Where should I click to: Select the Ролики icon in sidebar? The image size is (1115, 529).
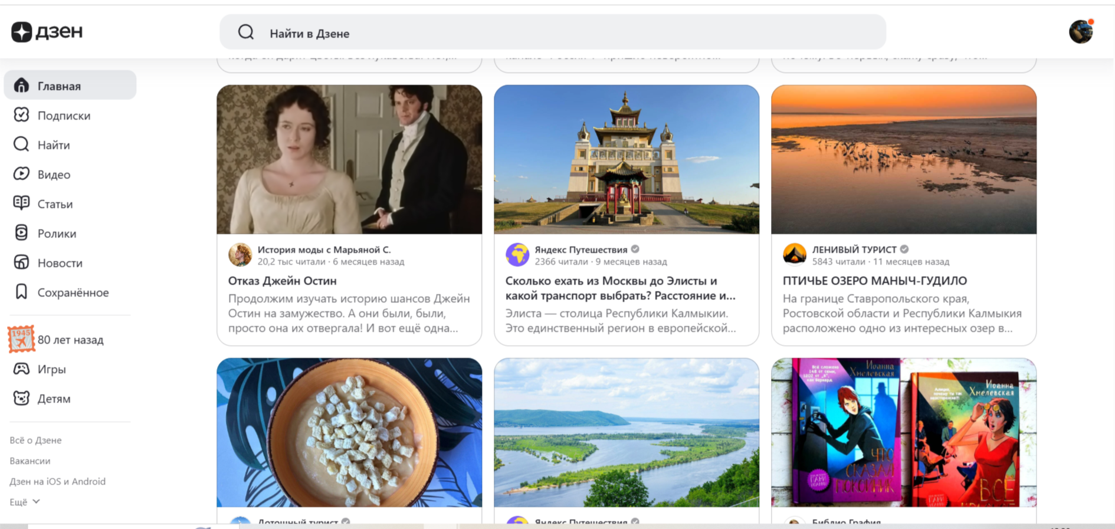pos(21,233)
